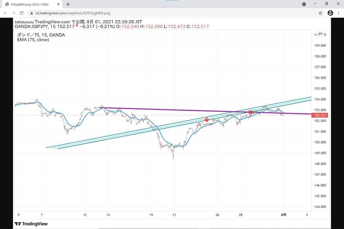The width and height of the screenshot is (344, 229).
Task: Open the Chrome profile avatar
Action: [330, 13]
